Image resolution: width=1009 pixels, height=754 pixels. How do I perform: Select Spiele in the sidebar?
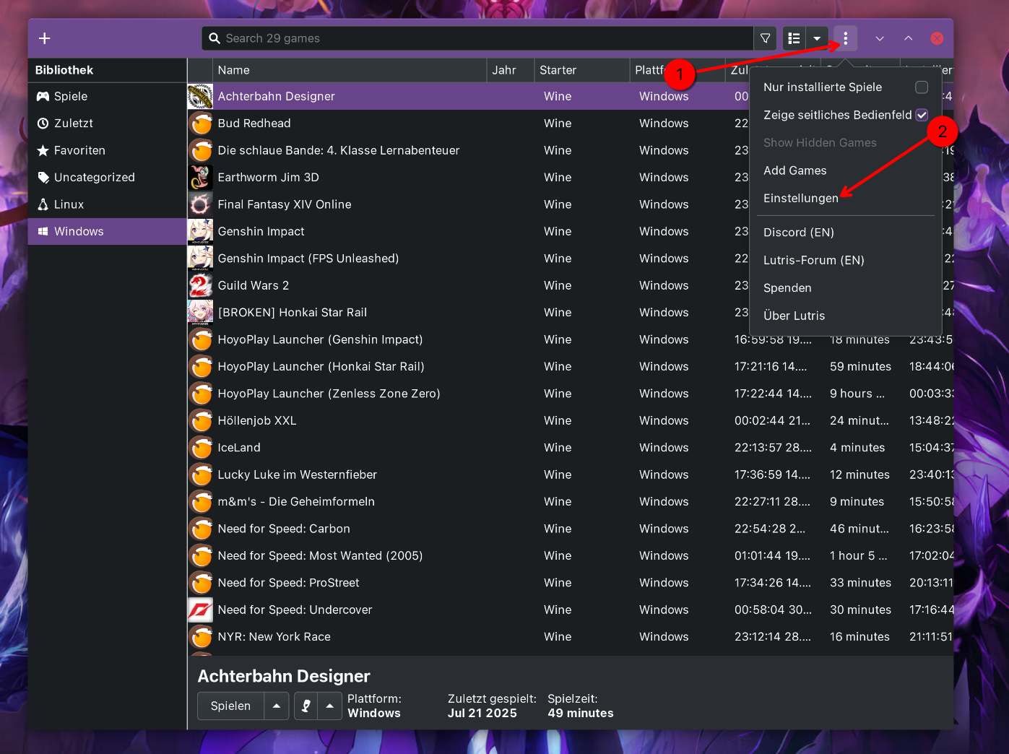(107, 96)
